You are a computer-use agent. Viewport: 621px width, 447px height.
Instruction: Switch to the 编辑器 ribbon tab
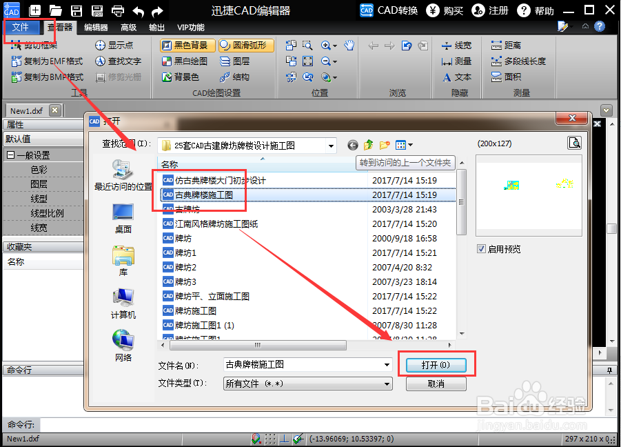(97, 27)
